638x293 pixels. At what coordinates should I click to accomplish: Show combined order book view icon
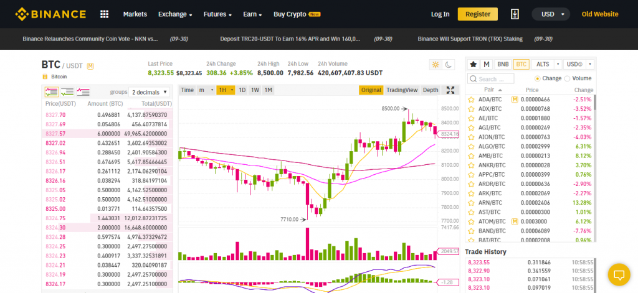52,92
